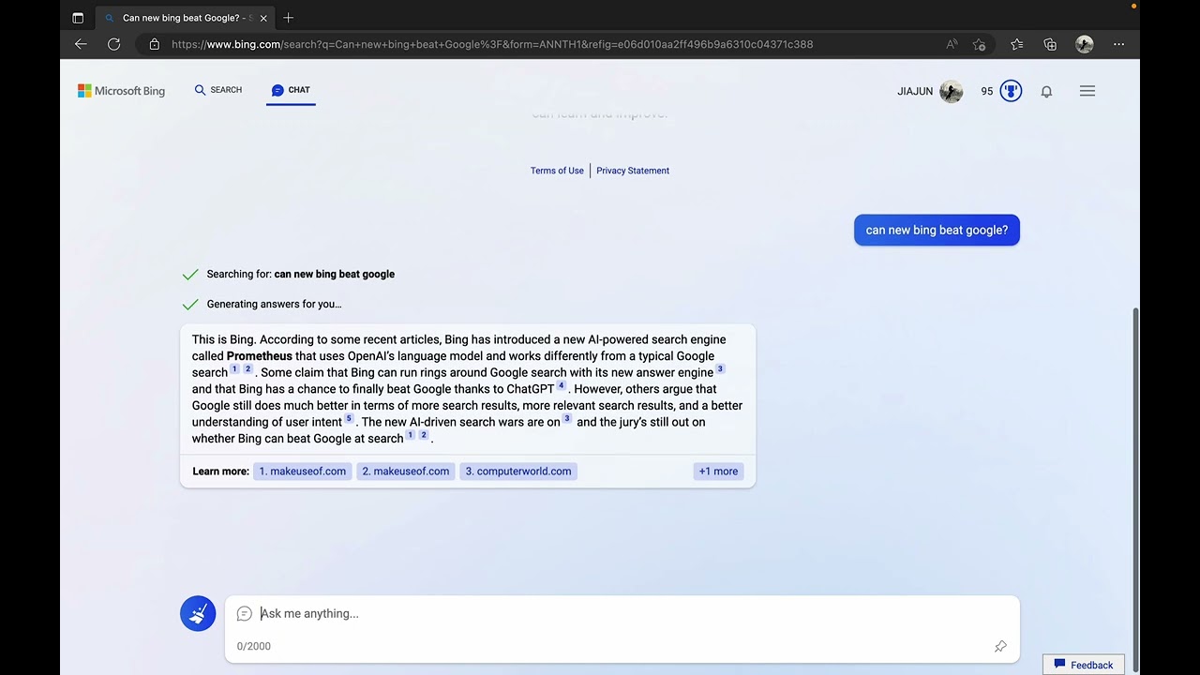Open citation 5 after 'user intent'

(349, 419)
